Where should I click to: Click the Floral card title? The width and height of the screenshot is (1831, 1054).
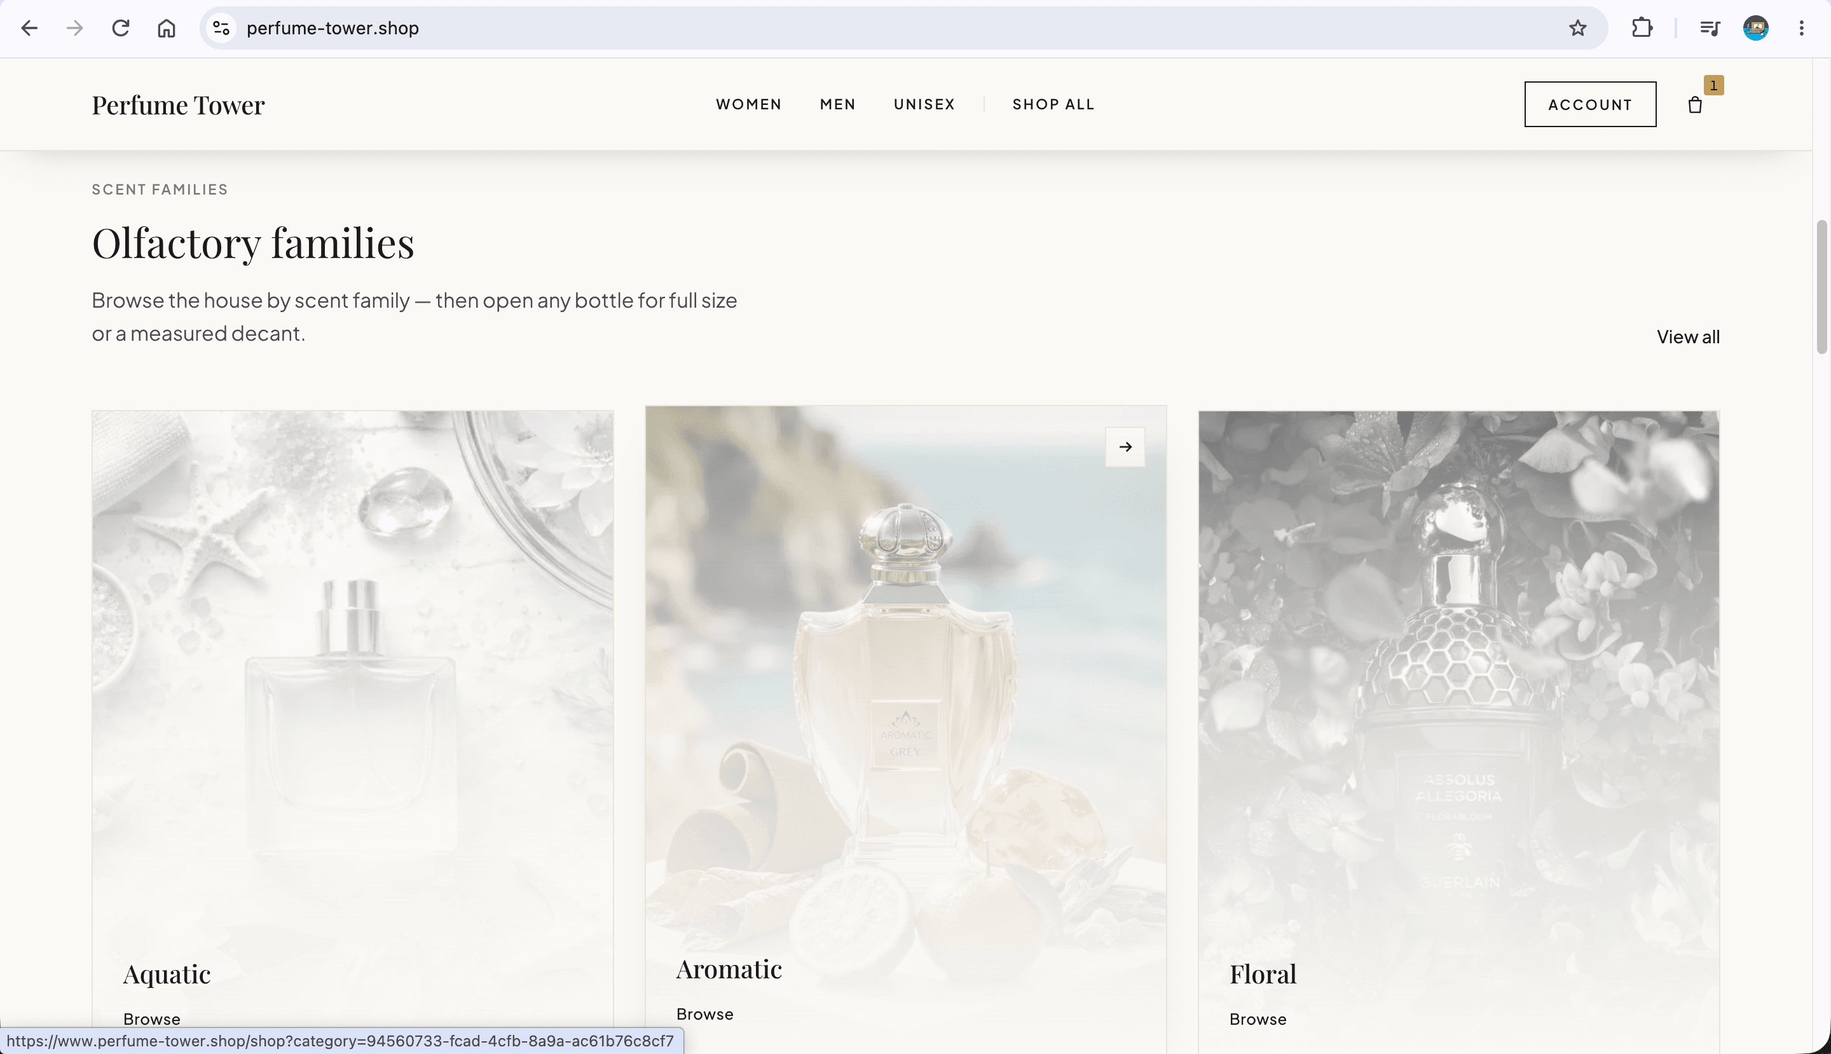click(1263, 975)
